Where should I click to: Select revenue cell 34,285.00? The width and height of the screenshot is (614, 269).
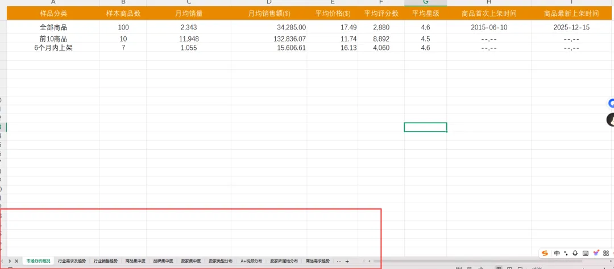[x=269, y=27]
